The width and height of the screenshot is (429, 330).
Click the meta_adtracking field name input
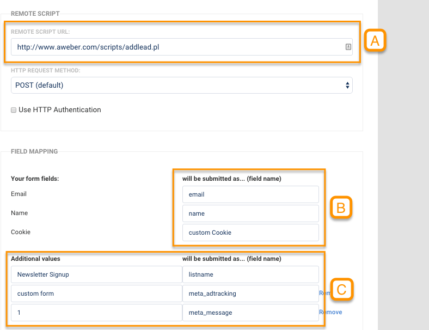(250, 294)
